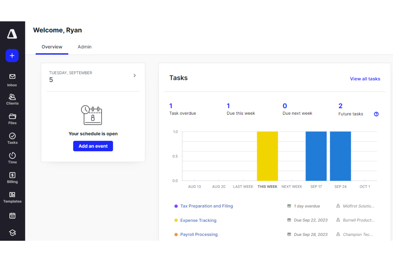
Task: Click the graduation cap icon in sidebar
Action: click(12, 233)
